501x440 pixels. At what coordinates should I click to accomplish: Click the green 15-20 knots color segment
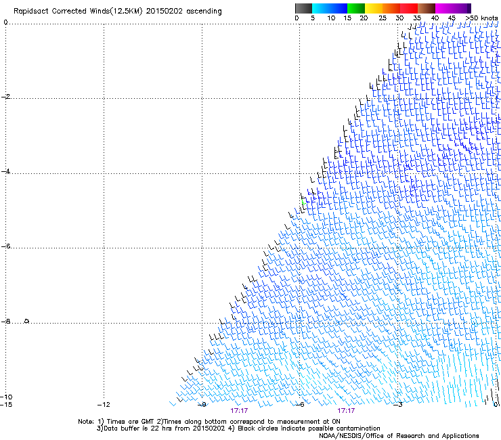pos(356,8)
